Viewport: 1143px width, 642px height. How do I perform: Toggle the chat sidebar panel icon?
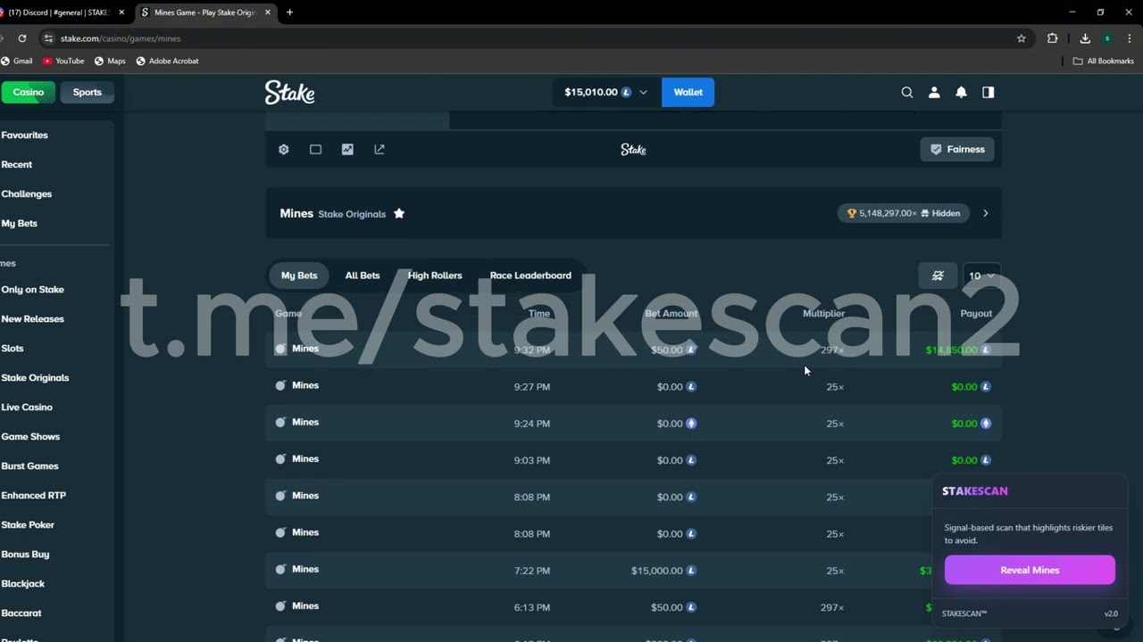(988, 92)
